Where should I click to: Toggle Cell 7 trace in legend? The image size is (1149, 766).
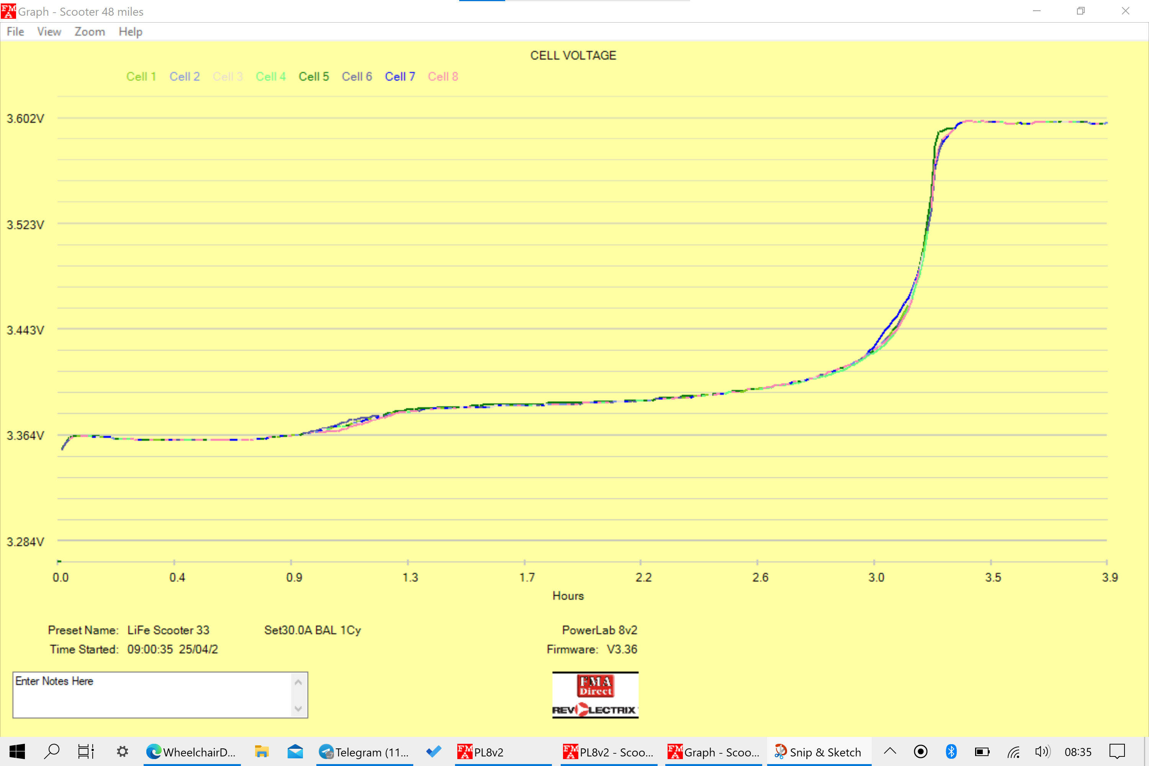[399, 77]
